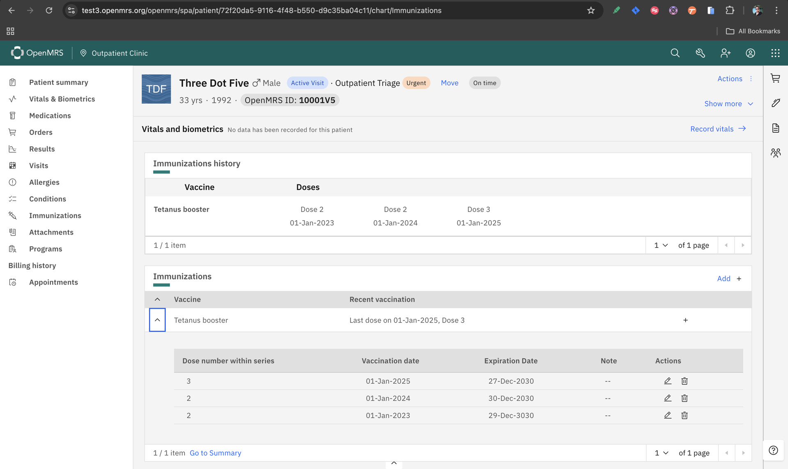Open the patient lists people icon
This screenshot has width=788, height=469.
[775, 153]
